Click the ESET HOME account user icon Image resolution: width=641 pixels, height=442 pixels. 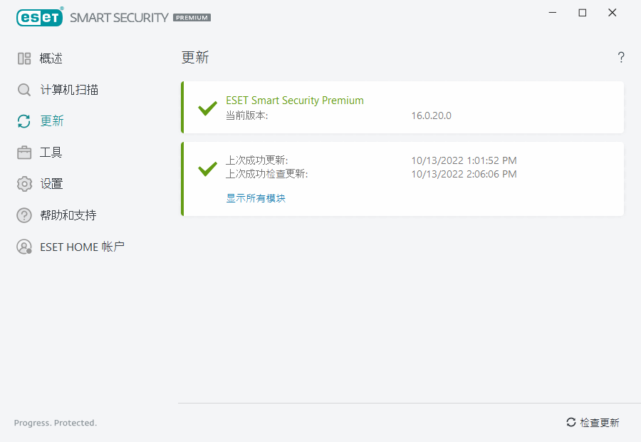(x=24, y=247)
